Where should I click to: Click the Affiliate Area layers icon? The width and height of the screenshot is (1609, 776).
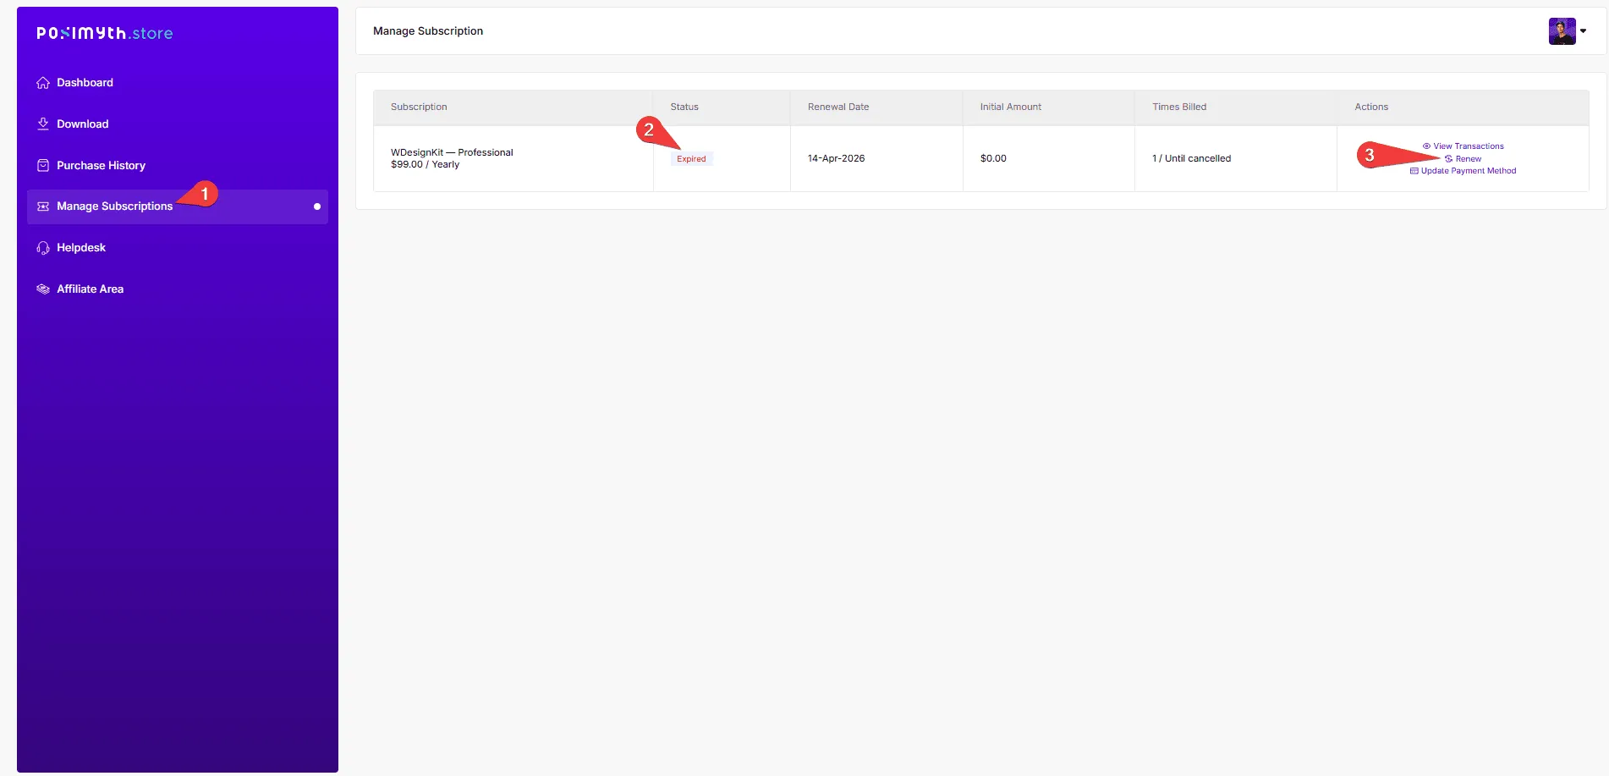pos(43,289)
